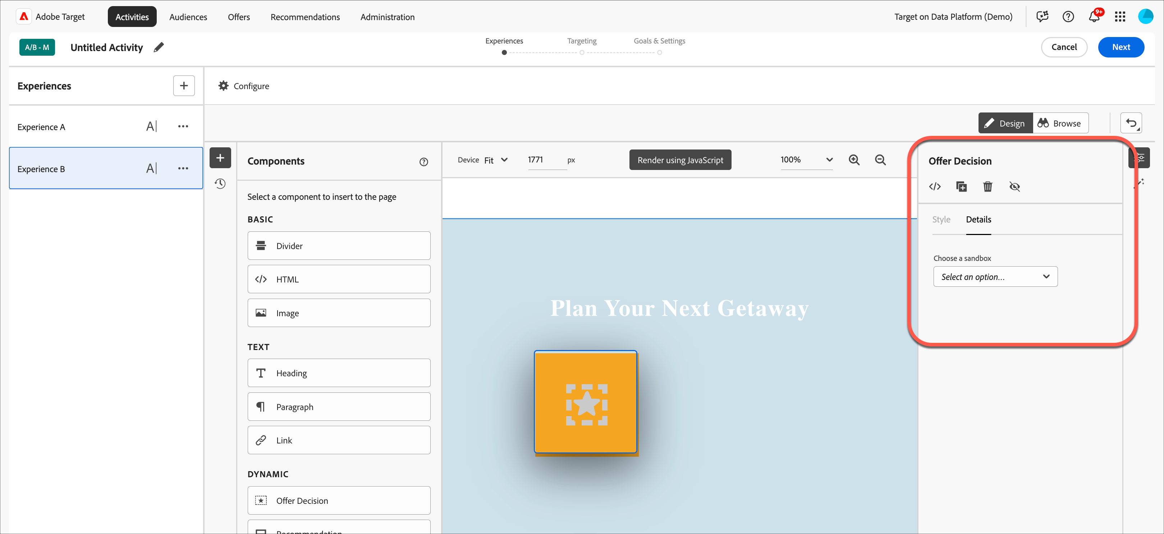Edit activity name with pencil icon
The height and width of the screenshot is (534, 1164).
159,47
